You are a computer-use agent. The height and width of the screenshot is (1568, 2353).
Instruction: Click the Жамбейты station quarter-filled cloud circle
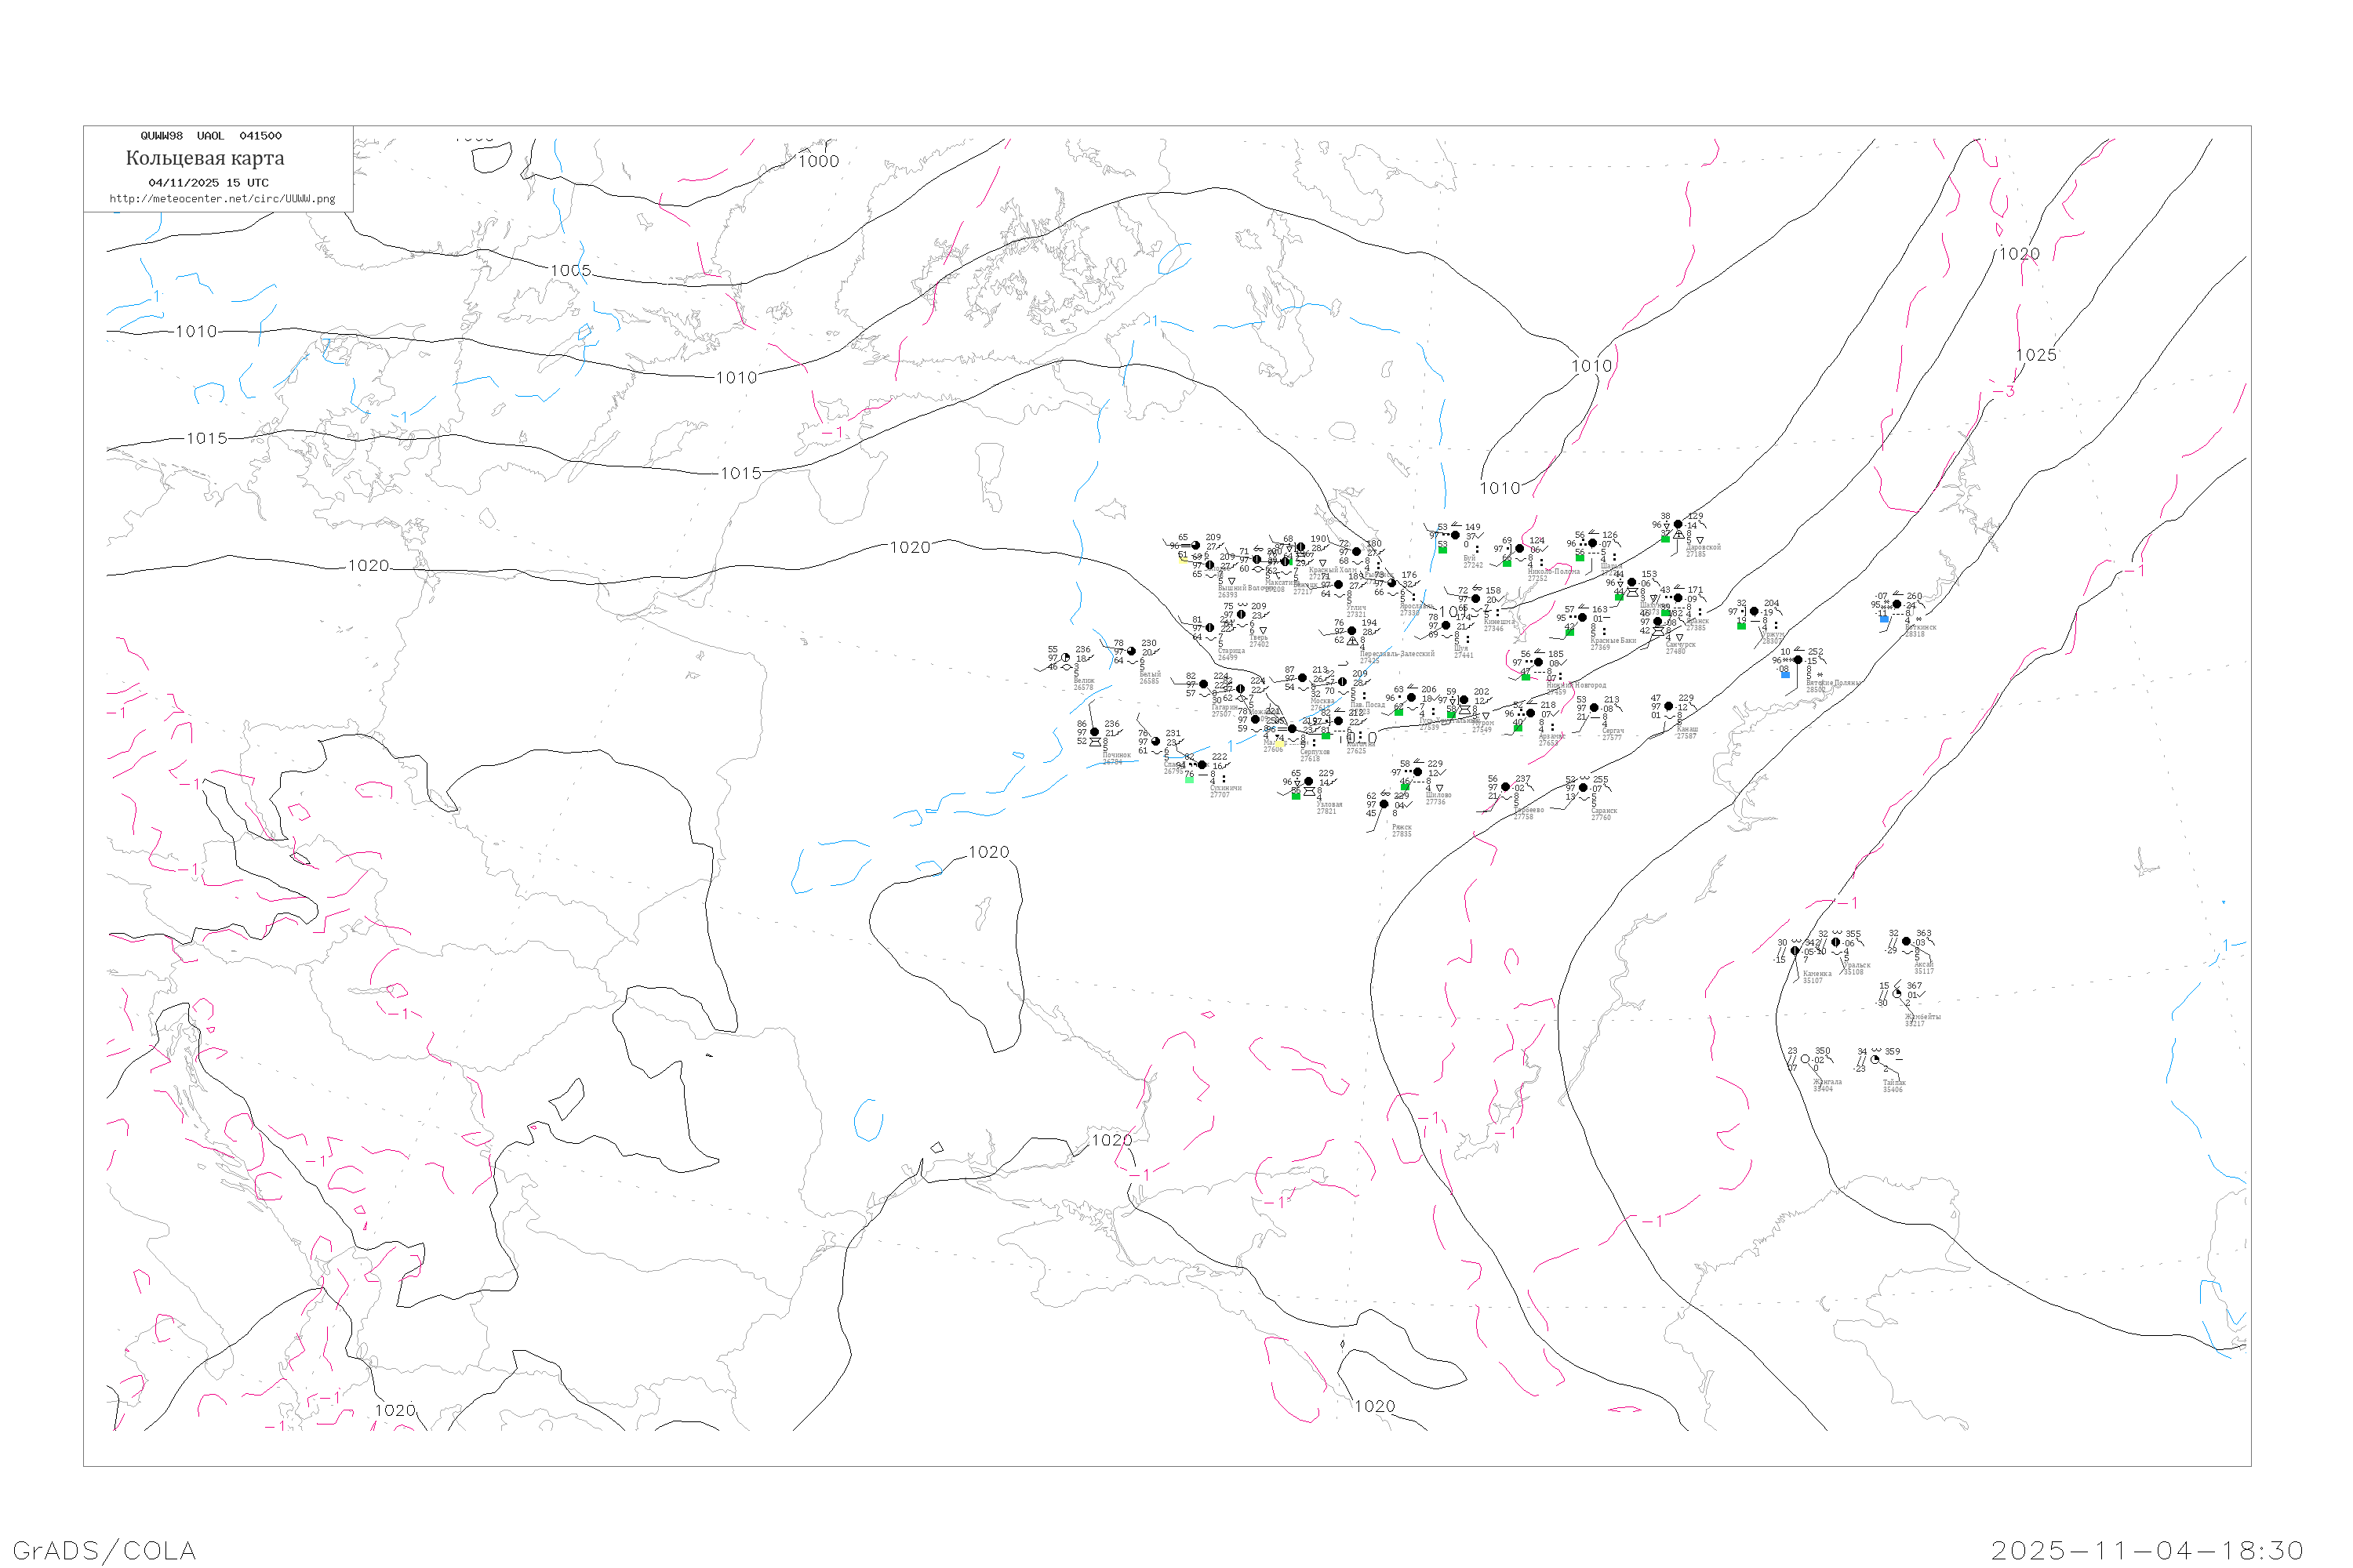pos(1897,994)
